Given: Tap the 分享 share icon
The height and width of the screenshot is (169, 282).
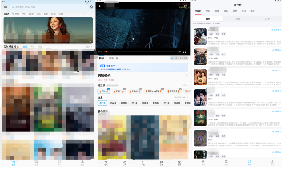Looking at the screenshot, I should click(x=124, y=163).
